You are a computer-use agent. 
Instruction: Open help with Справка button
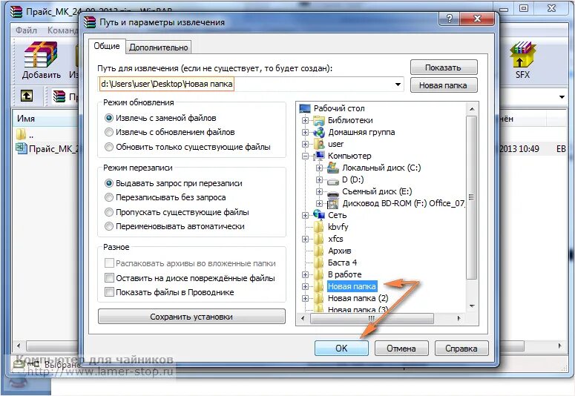point(461,348)
